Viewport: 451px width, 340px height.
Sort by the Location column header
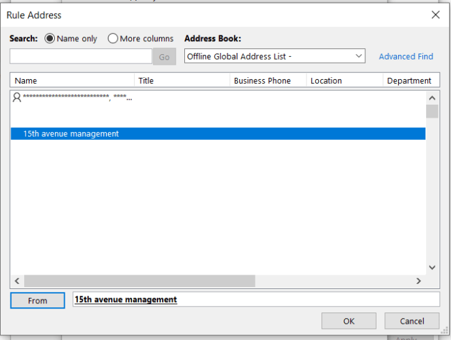(344, 80)
